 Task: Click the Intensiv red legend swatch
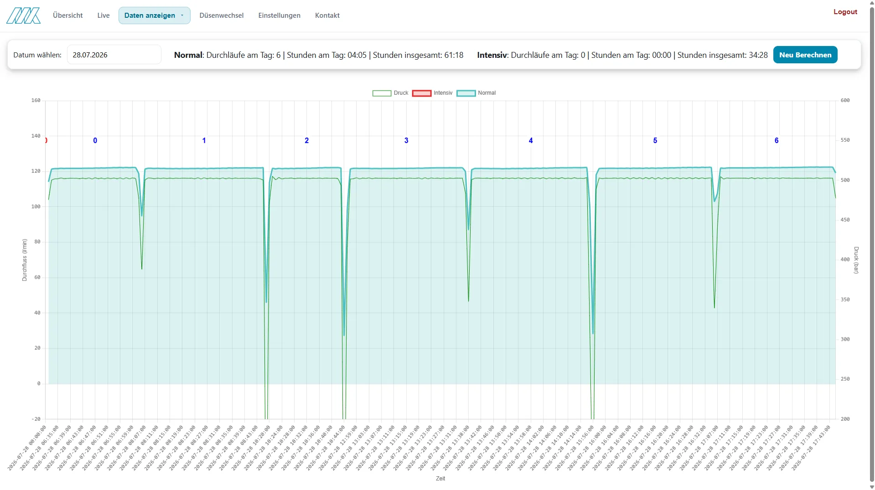(x=421, y=93)
